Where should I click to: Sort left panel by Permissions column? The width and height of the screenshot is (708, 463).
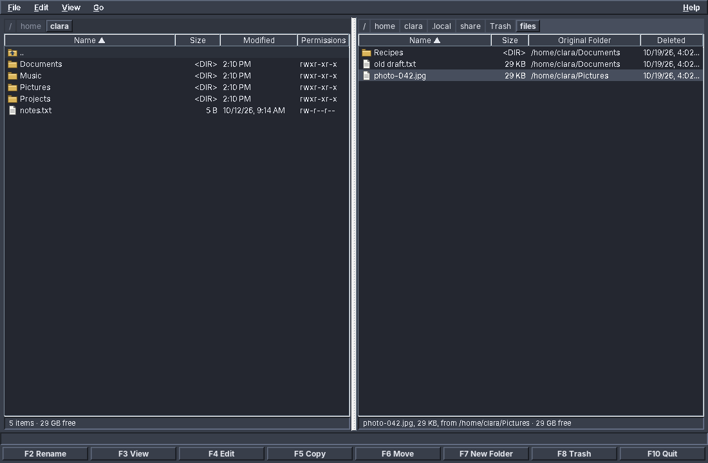pos(323,40)
